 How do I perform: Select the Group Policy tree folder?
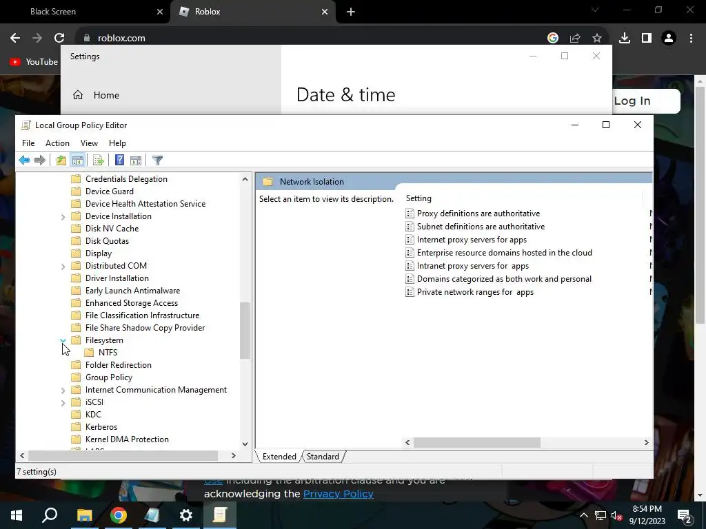pos(108,377)
